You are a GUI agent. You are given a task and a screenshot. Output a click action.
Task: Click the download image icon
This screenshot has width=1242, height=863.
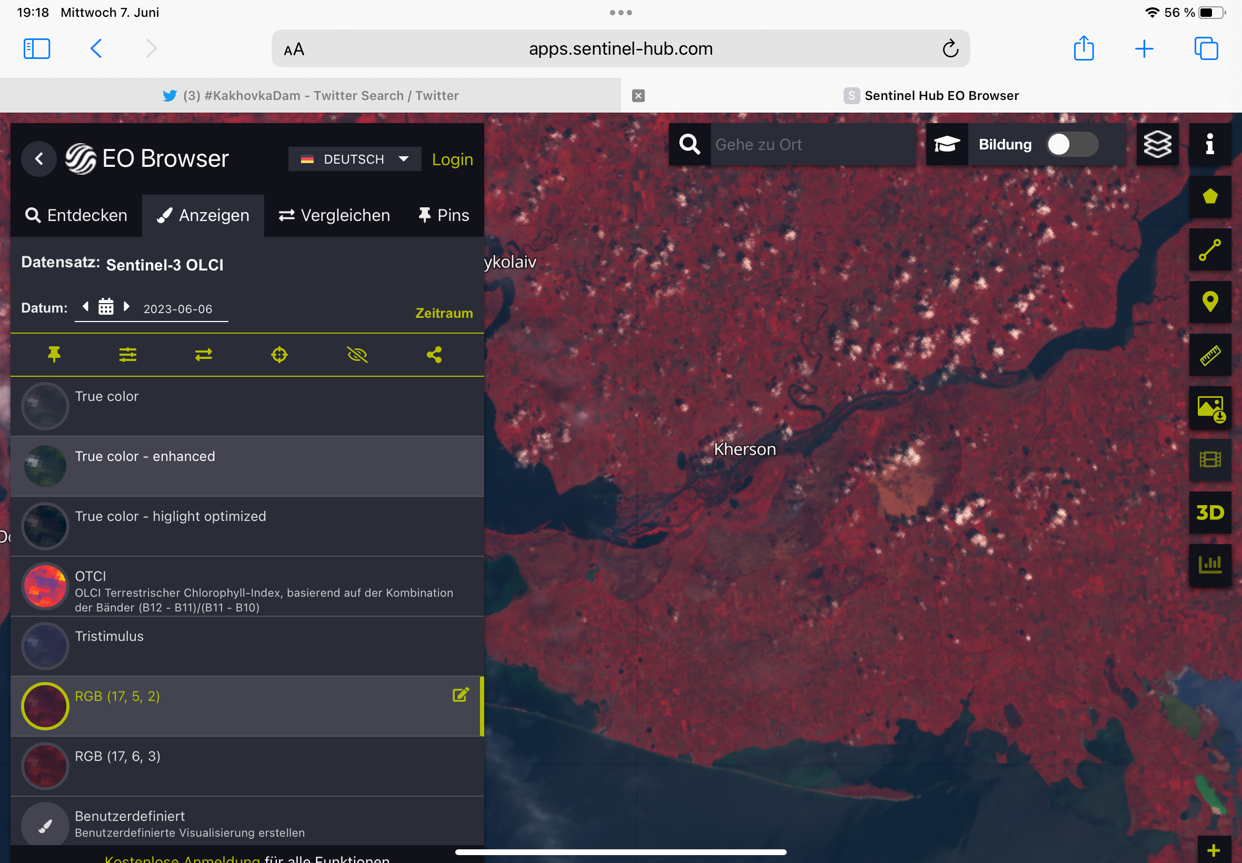(x=1209, y=408)
